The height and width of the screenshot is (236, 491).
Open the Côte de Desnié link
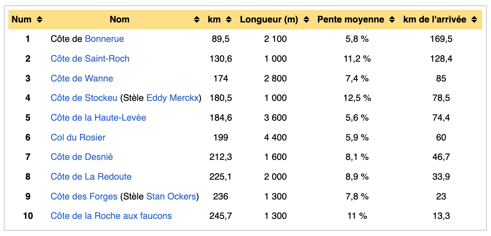coord(82,157)
